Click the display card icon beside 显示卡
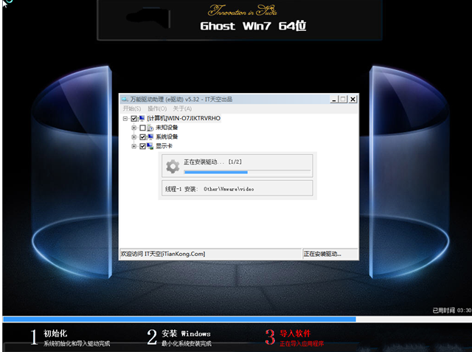Viewport: 472px width, 352px height. pyautogui.click(x=150, y=146)
